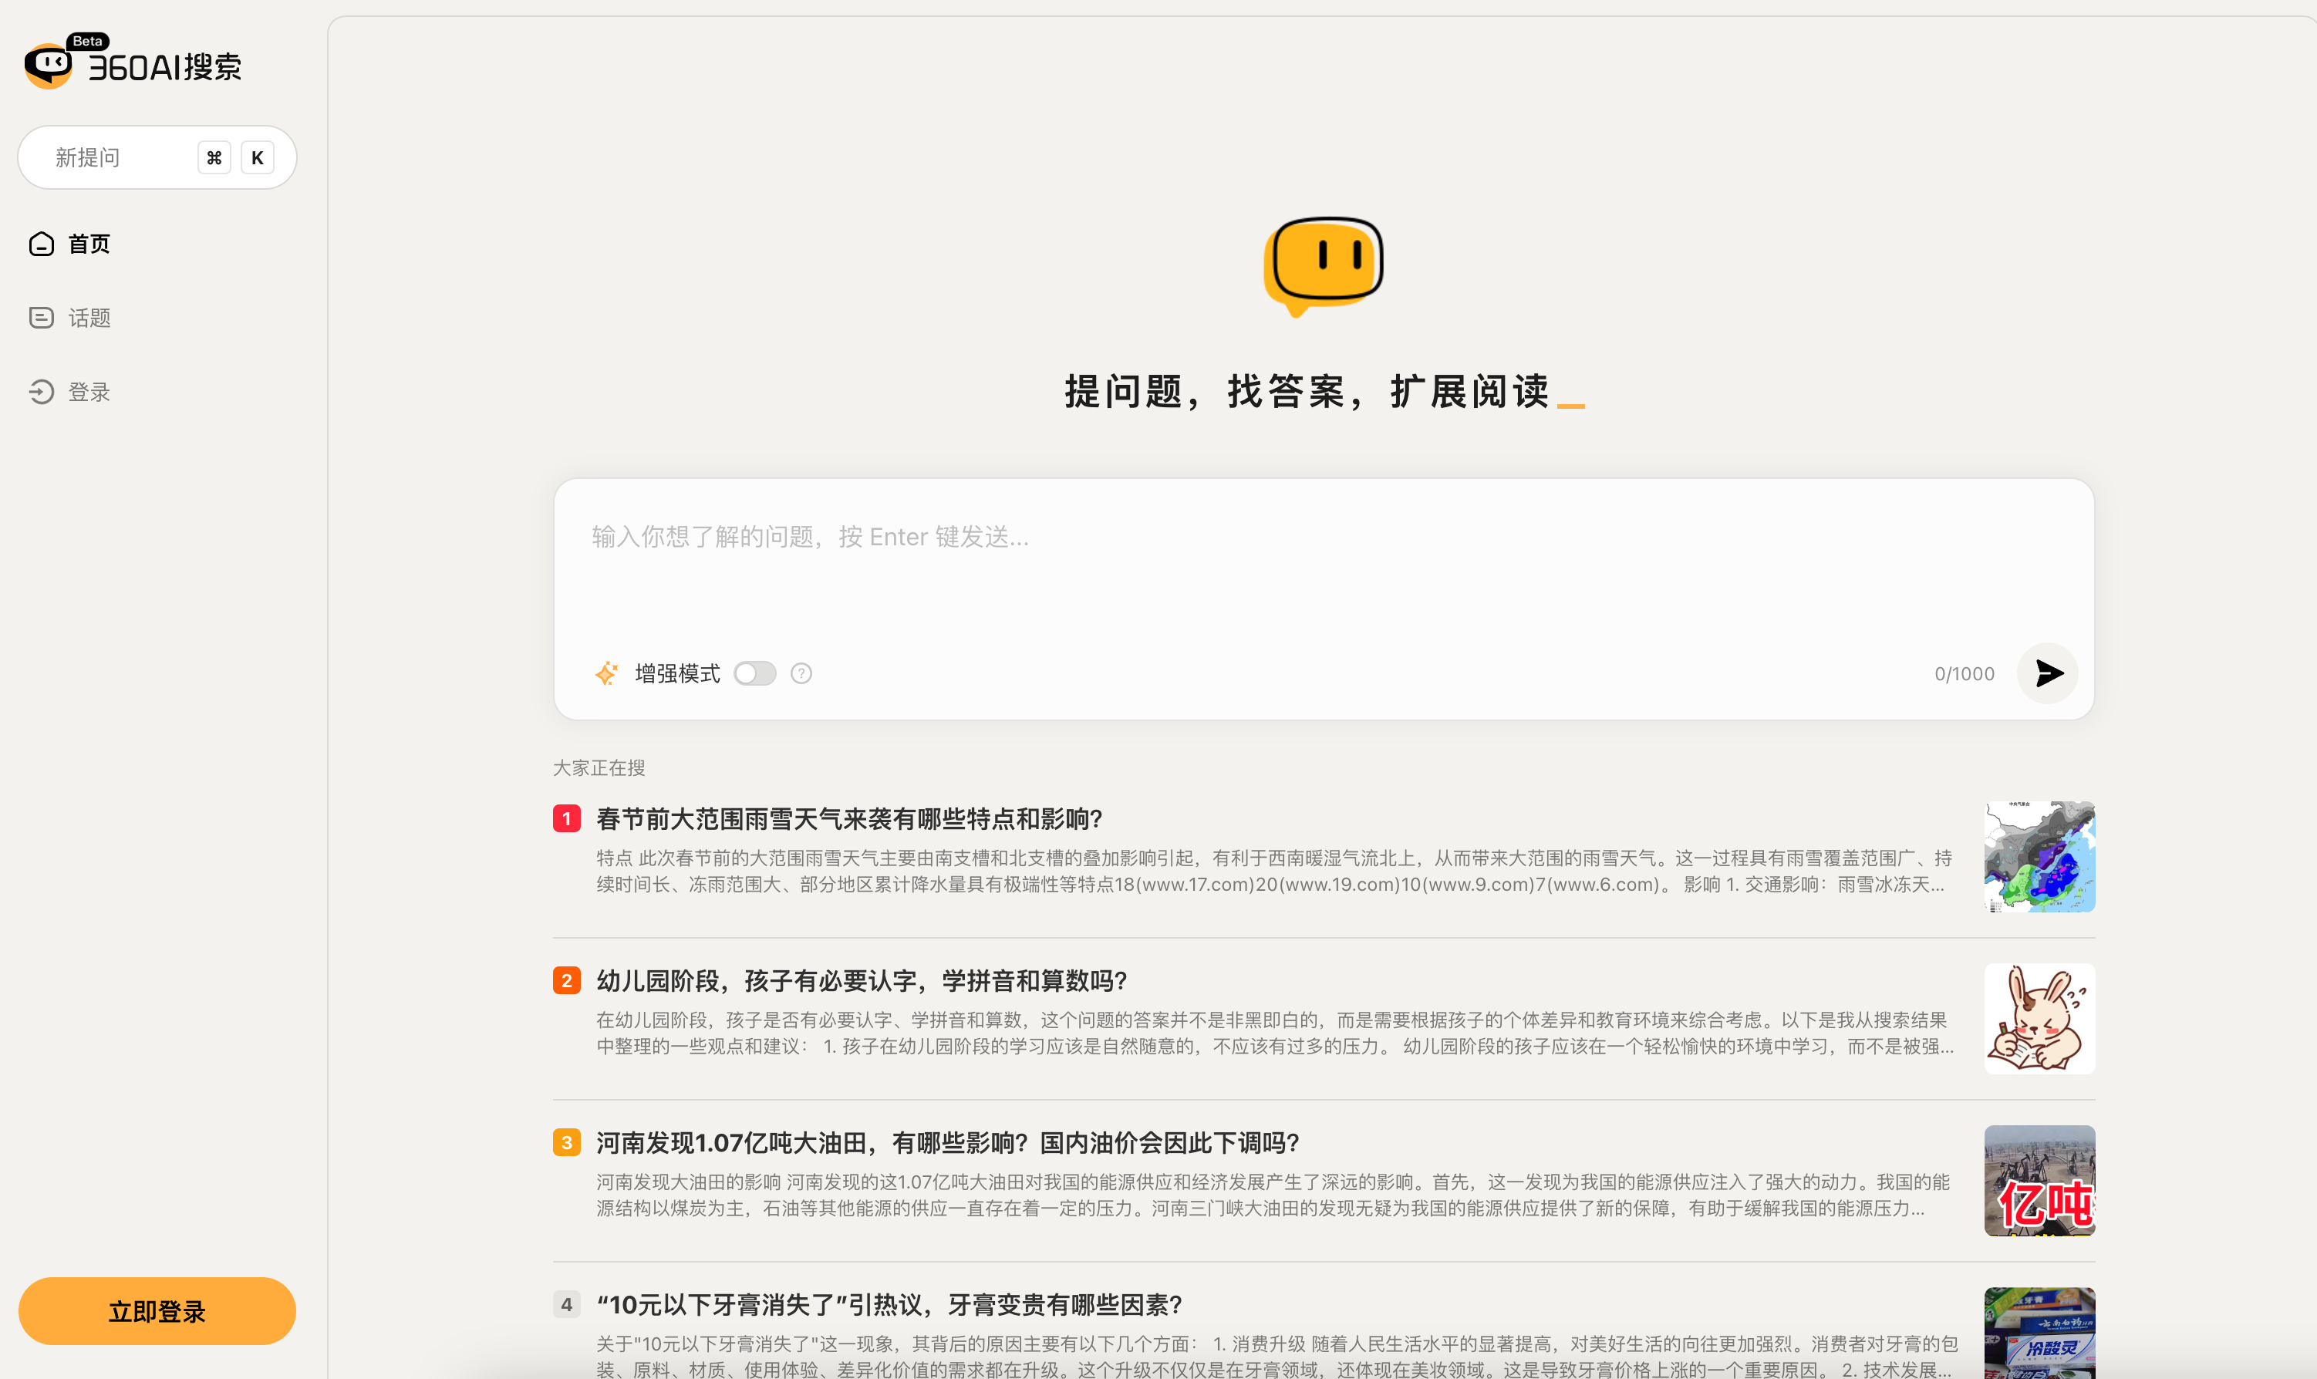Open the 春节前大范围雨雪天气 trending question
Screen dimensions: 2317x1379
point(848,818)
